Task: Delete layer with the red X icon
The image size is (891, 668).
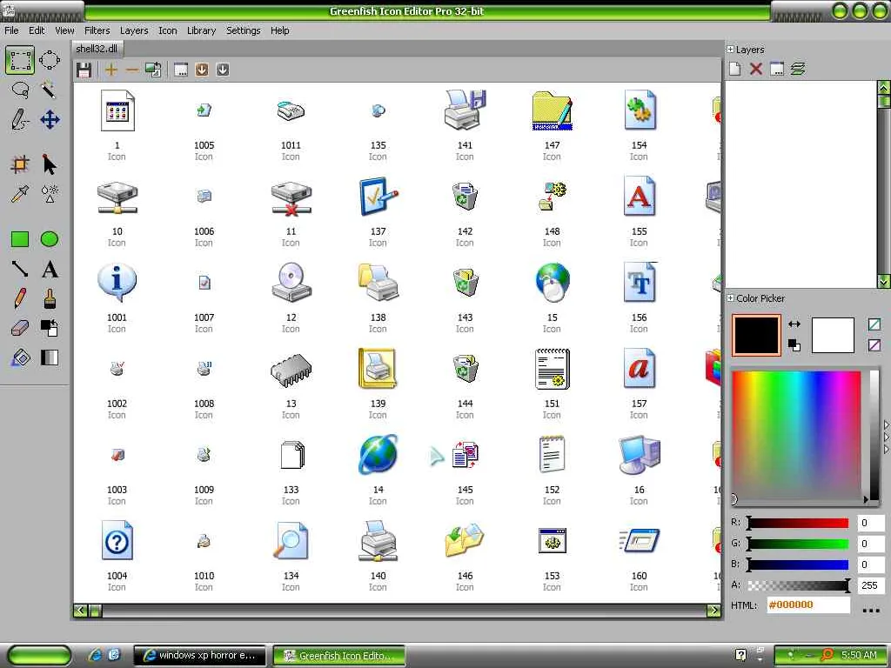Action: [x=756, y=70]
